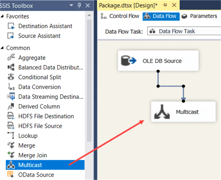This screenshot has height=180, width=221.
Task: Select the HDFS File Destination icon
Action: 11,116
